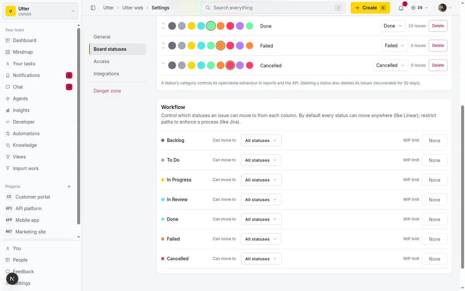Viewport: 465px width, 291px height.
Task: Edit the Backlog WIP limit field
Action: click(x=434, y=140)
